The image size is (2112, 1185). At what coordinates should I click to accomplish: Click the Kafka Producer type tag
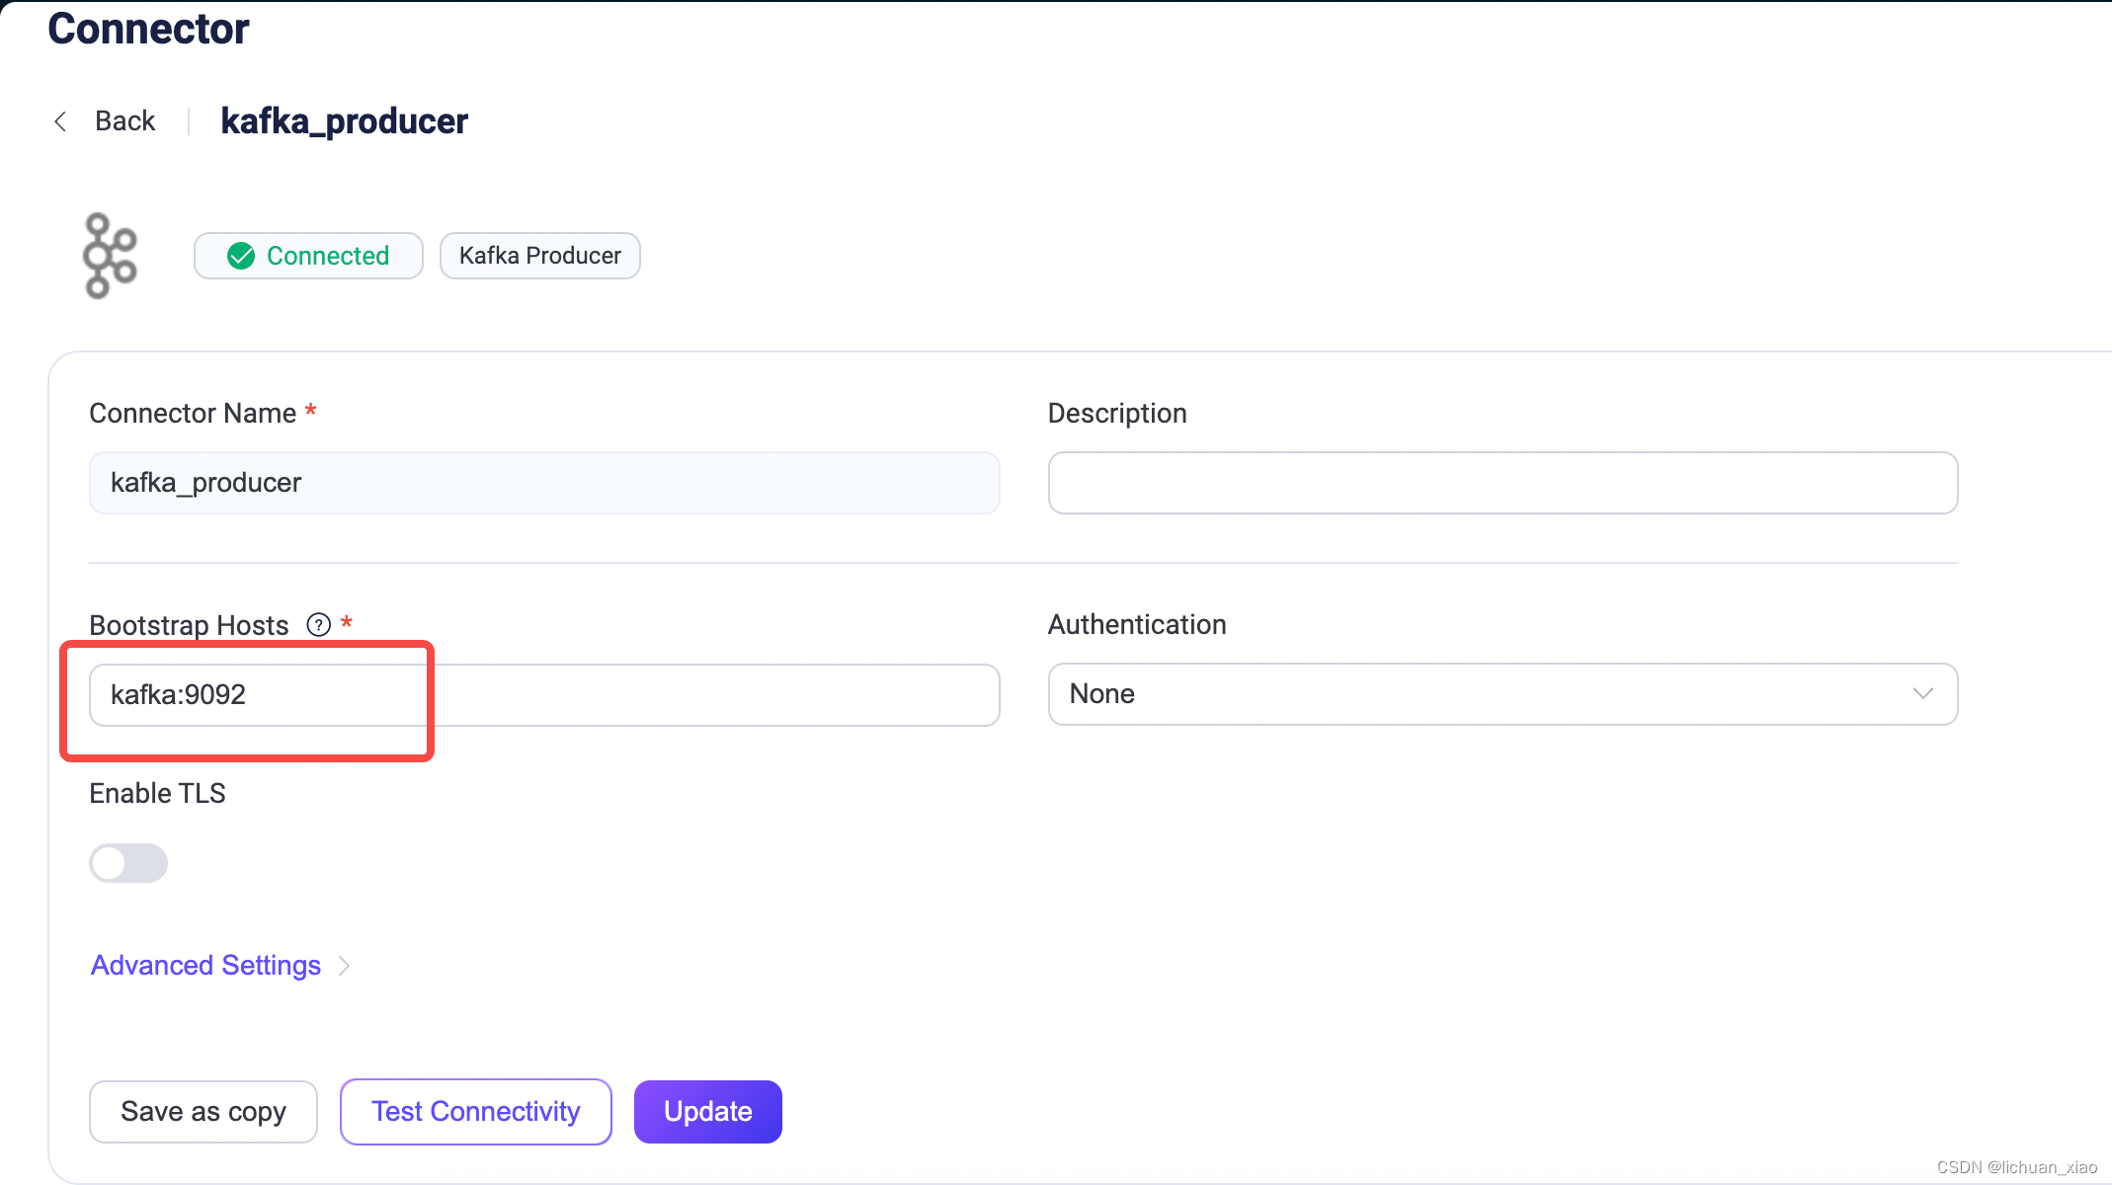(x=539, y=256)
